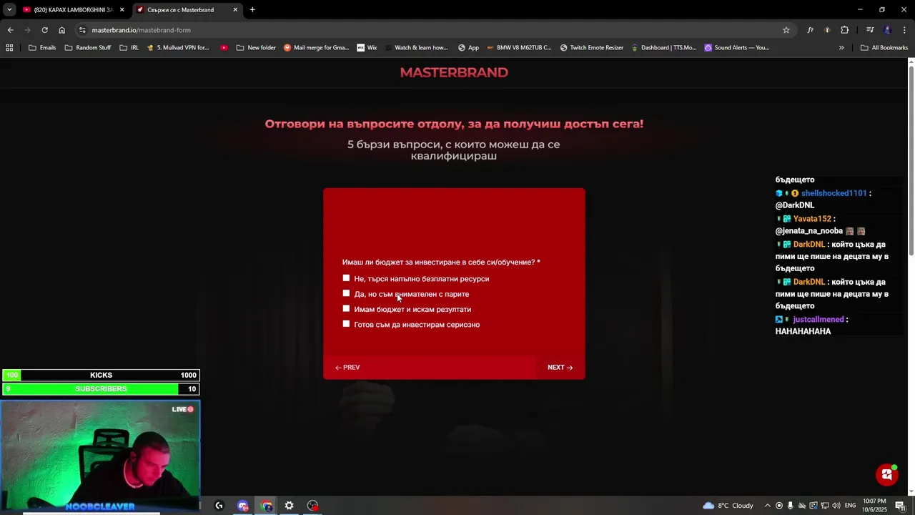Open the taskbar app with red dot

tap(312, 506)
